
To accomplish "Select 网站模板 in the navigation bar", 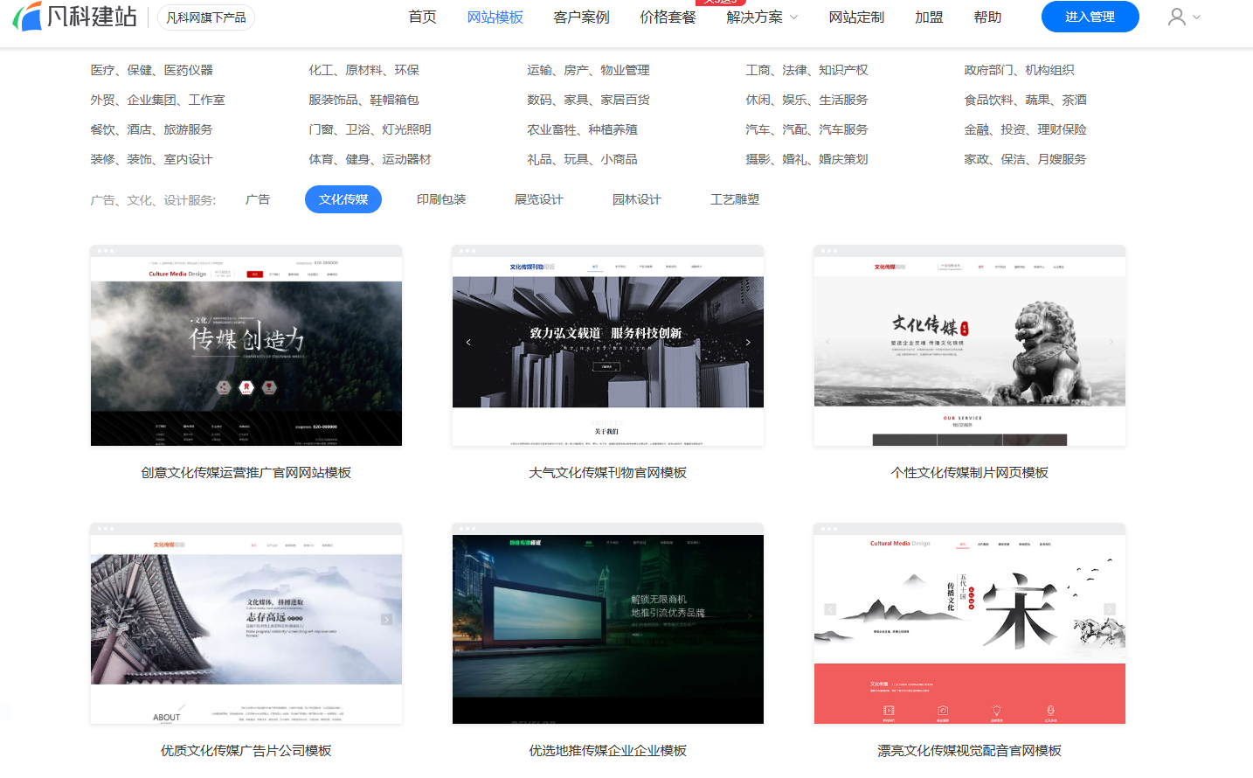I will (x=495, y=17).
